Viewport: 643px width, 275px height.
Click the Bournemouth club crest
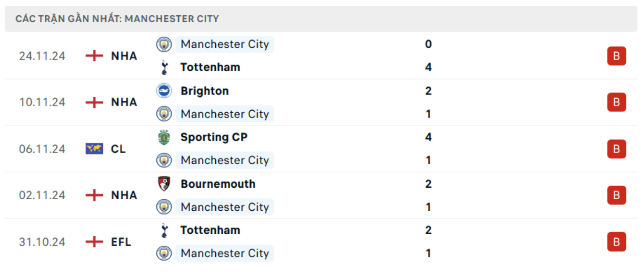point(164,184)
